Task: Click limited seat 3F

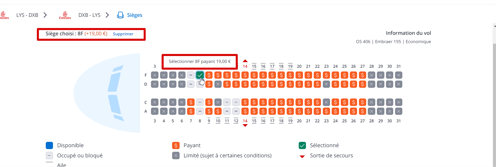Action: [155, 75]
